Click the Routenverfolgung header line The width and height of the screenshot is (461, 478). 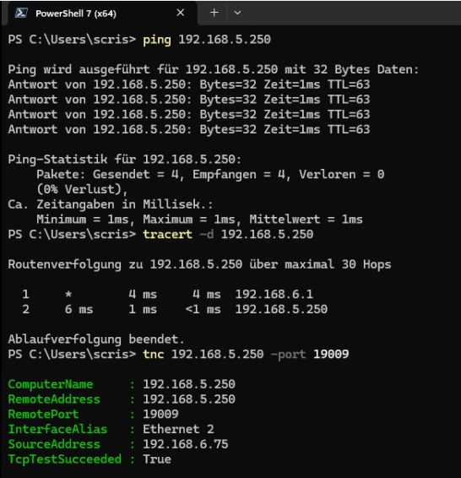199,264
